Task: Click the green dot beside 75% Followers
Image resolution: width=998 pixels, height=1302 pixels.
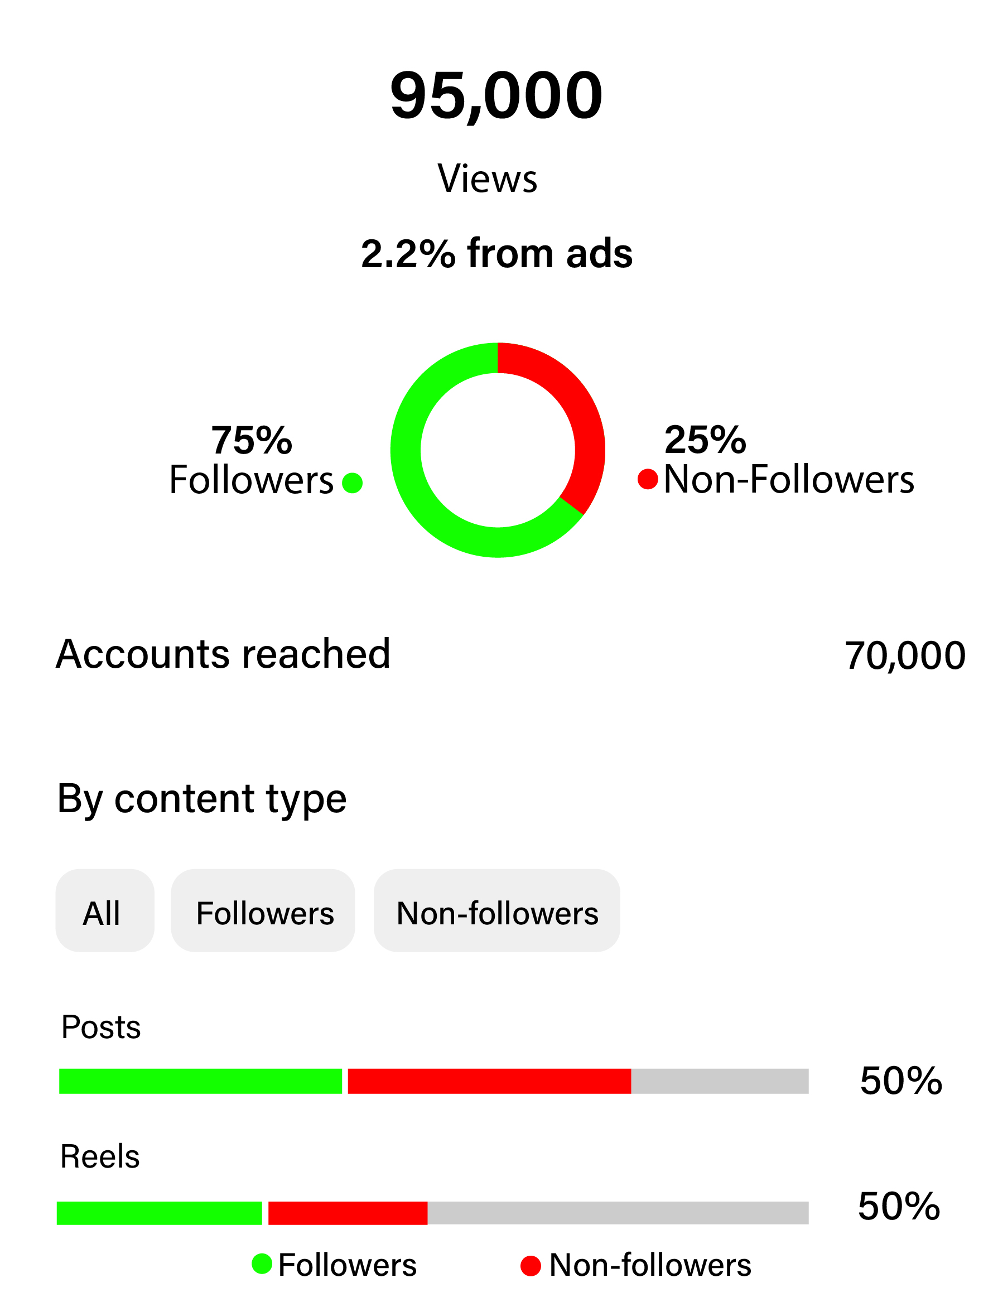Action: pos(352,483)
